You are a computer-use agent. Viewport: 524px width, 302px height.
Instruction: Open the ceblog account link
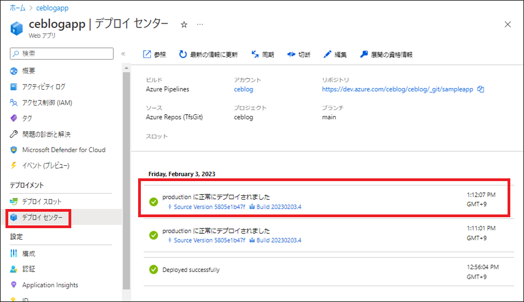(x=243, y=89)
